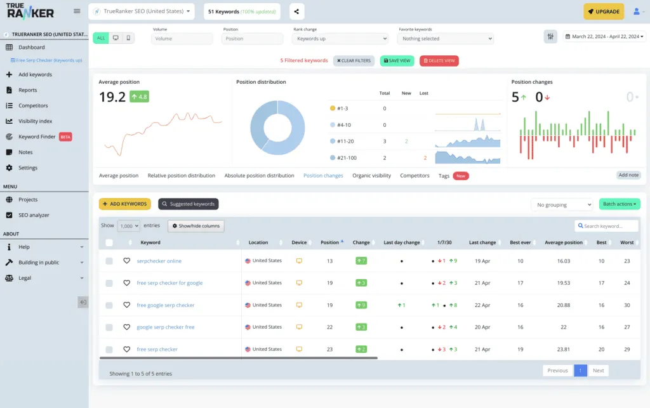Image resolution: width=650 pixels, height=408 pixels.
Task: Switch to Organic visibility tab
Action: 371,176
